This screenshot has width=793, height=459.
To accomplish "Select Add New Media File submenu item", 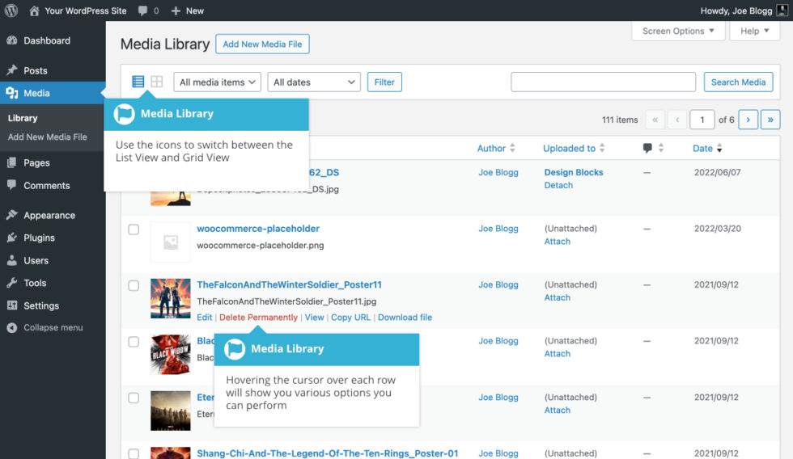I will (x=48, y=137).
